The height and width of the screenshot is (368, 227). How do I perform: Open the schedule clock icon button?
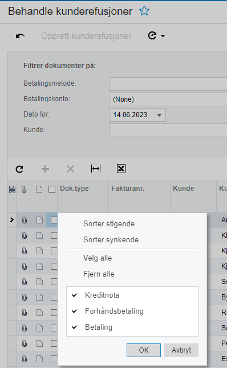(152, 35)
